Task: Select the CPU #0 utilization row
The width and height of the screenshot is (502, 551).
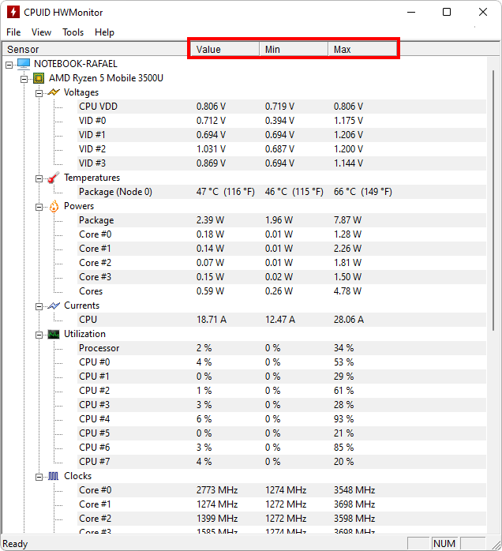Action: coord(282,362)
